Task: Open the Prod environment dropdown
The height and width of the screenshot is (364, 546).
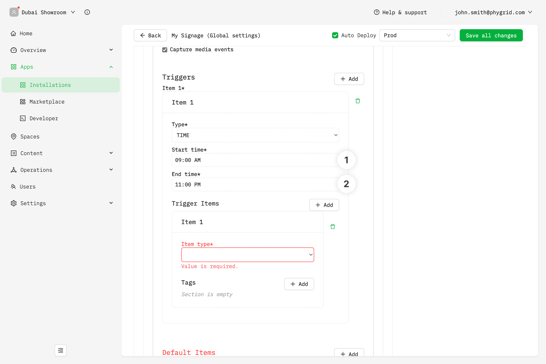Action: tap(417, 35)
